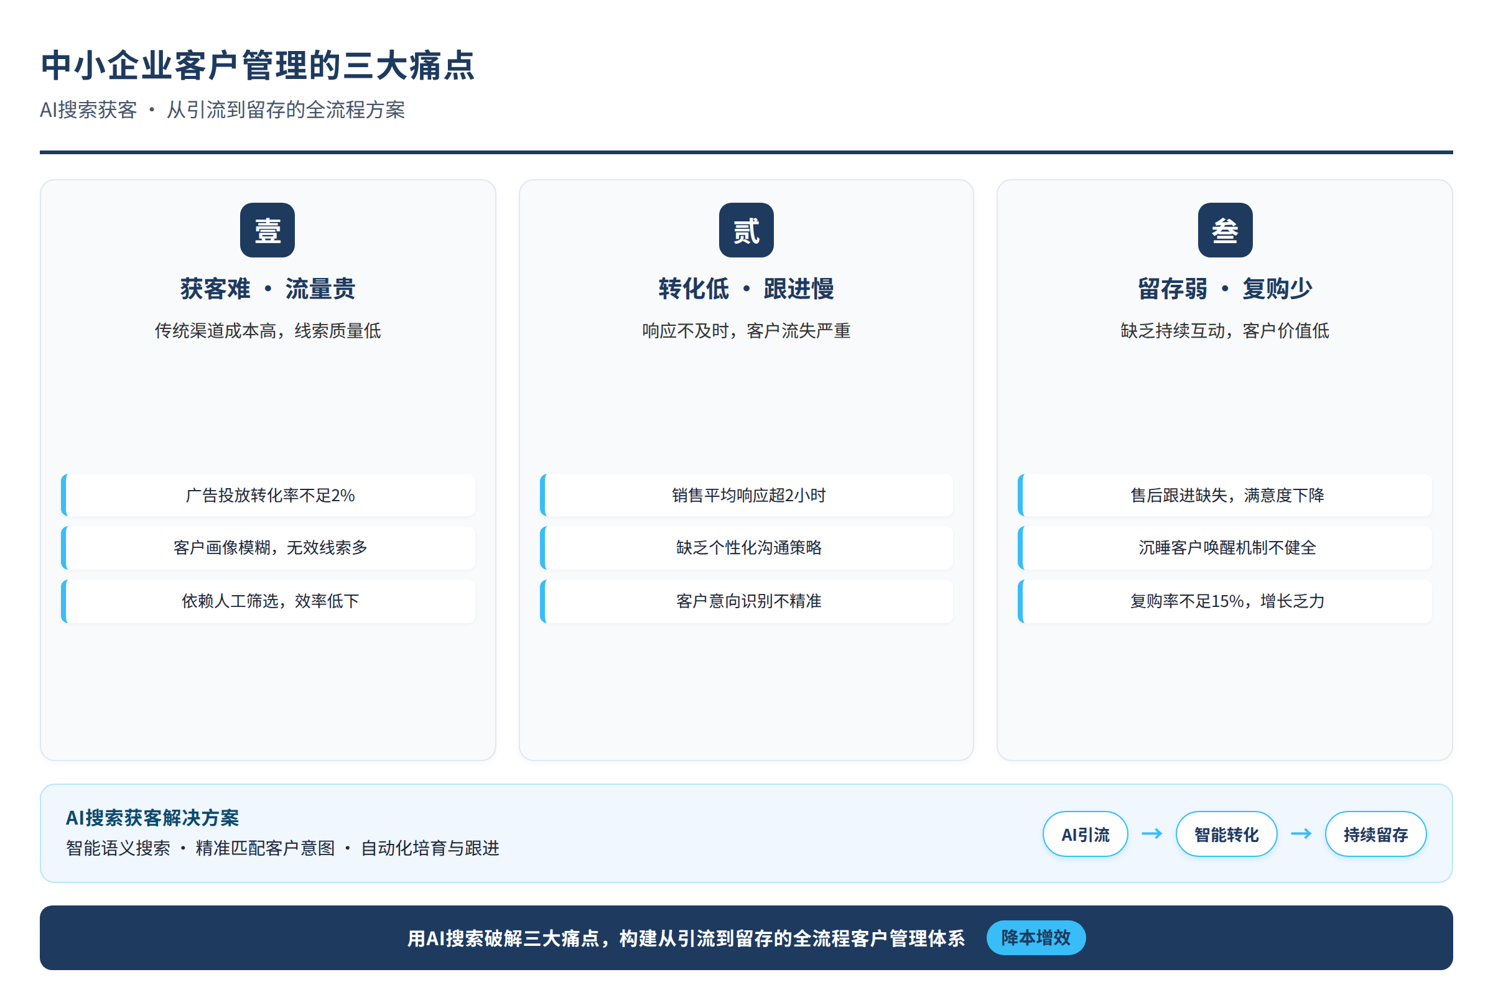This screenshot has width=1493, height=995.
Task: Select the item 客户画像模糊，无效线索多
Action: (x=268, y=548)
